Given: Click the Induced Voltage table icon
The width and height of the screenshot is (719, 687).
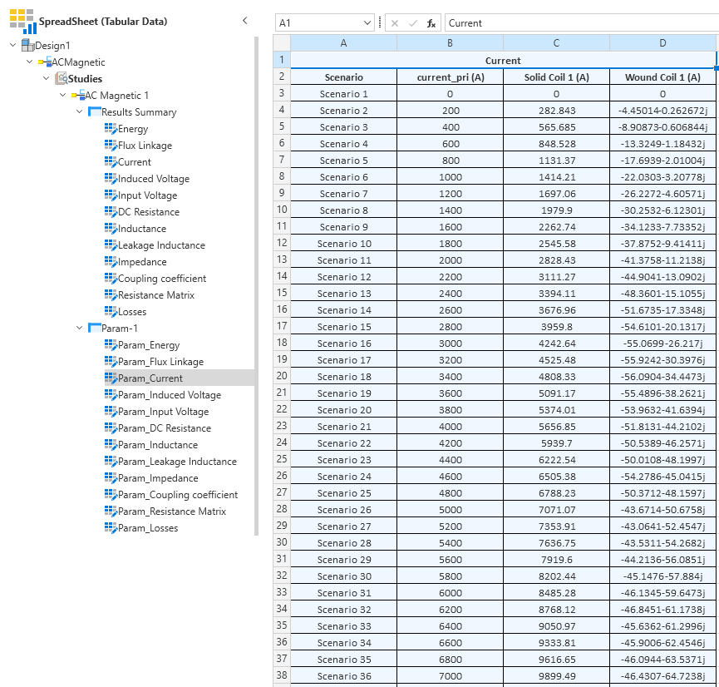Looking at the screenshot, I should pos(111,179).
